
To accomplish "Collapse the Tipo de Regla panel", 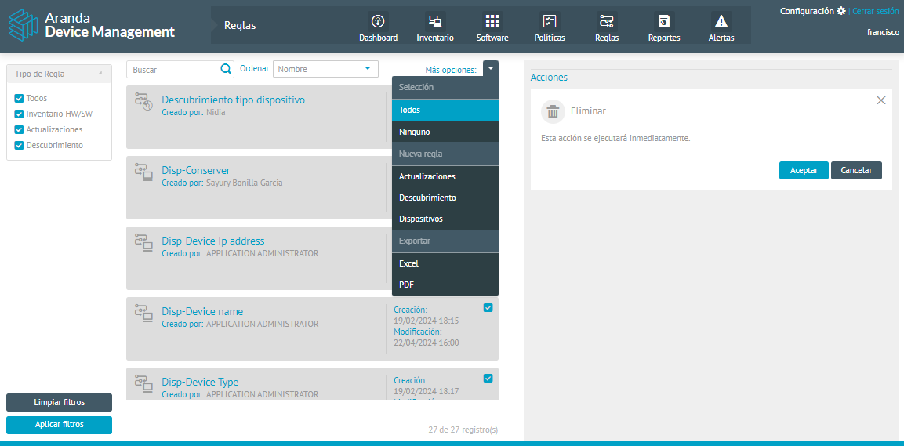I will [x=100, y=74].
